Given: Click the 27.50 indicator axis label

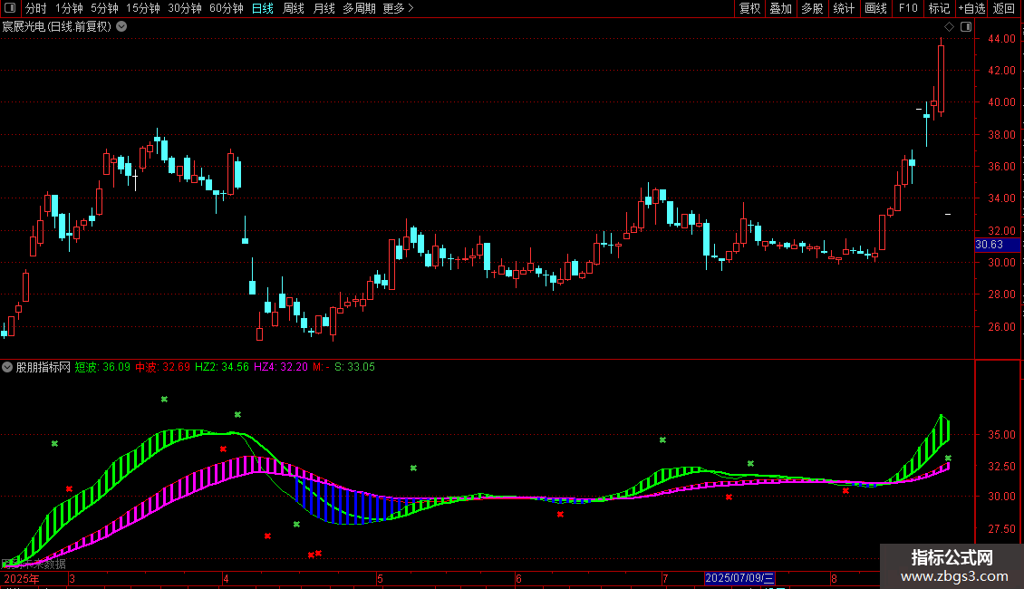Looking at the screenshot, I should [1001, 529].
